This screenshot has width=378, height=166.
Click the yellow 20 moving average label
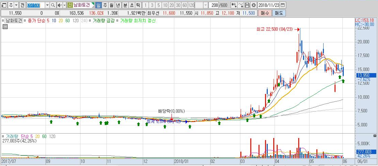tap(61, 21)
